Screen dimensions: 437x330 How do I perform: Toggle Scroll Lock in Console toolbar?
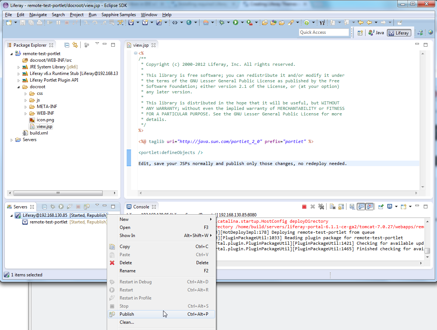point(341,207)
